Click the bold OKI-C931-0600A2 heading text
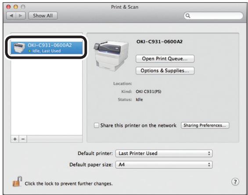This screenshot has width=248, height=195. pyautogui.click(x=159, y=42)
